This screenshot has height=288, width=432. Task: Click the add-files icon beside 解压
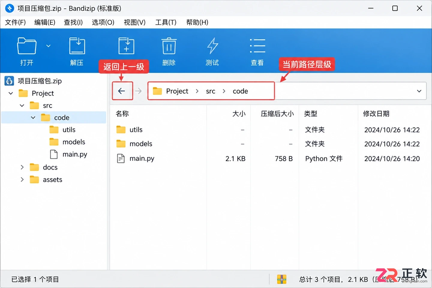click(126, 46)
